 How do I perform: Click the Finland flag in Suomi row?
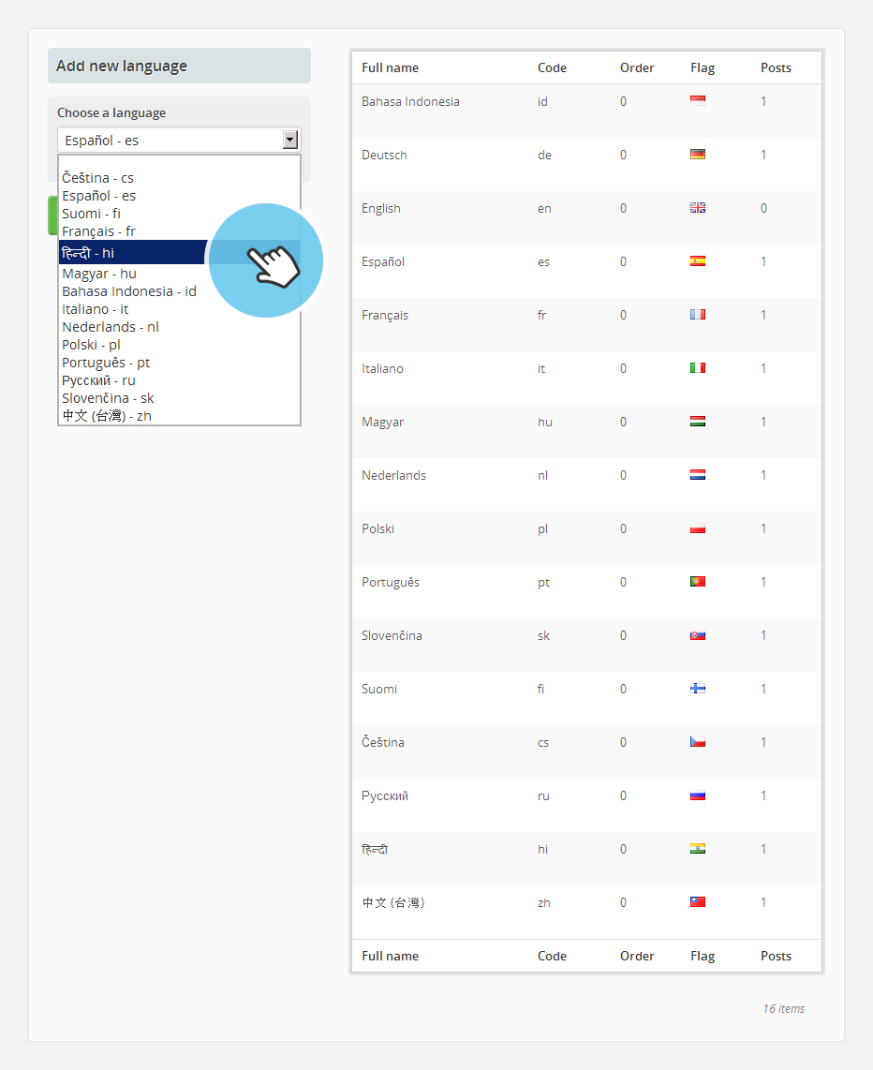tap(697, 689)
